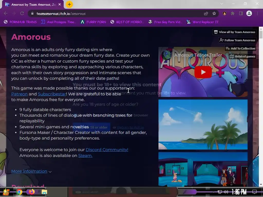
Task: Open the club interior screenshot
Action: point(203,169)
